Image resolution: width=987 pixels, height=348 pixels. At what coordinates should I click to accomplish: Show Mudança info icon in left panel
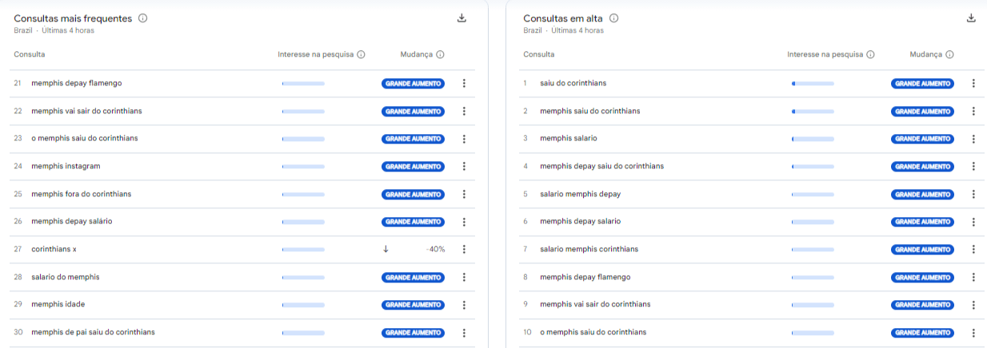coord(440,55)
